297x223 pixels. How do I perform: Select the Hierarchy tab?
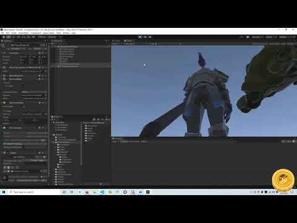(x=57, y=41)
